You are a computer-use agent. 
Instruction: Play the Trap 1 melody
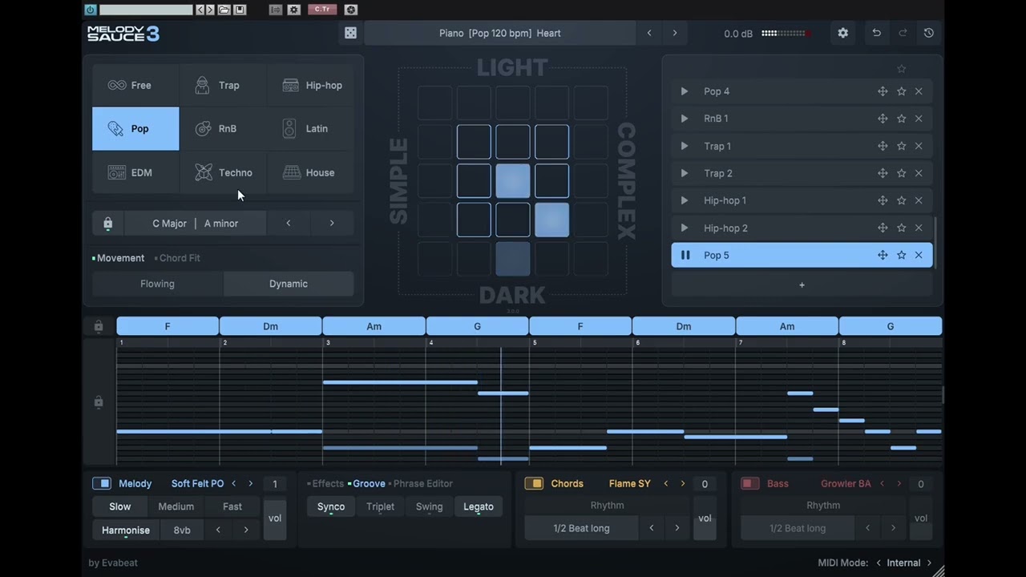point(684,146)
